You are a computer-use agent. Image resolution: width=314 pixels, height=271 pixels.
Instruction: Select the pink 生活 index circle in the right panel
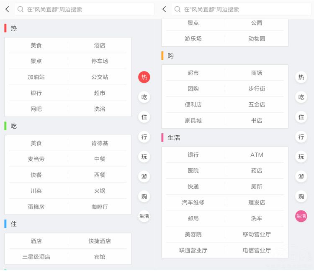[301, 216]
